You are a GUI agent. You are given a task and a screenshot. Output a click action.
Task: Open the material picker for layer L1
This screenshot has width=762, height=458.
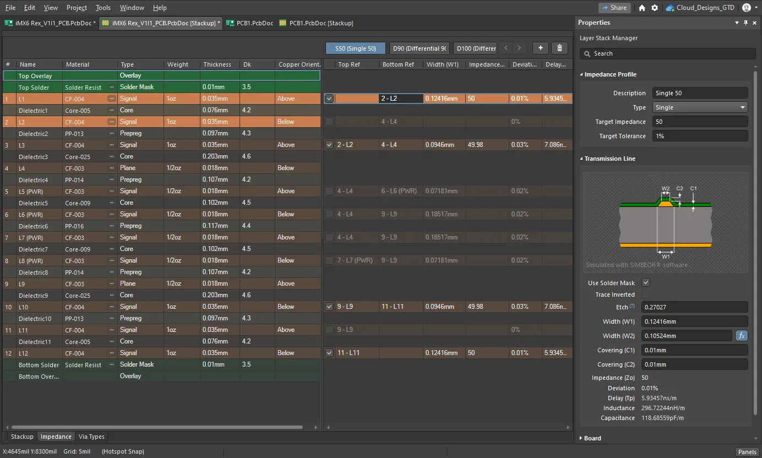pyautogui.click(x=112, y=99)
